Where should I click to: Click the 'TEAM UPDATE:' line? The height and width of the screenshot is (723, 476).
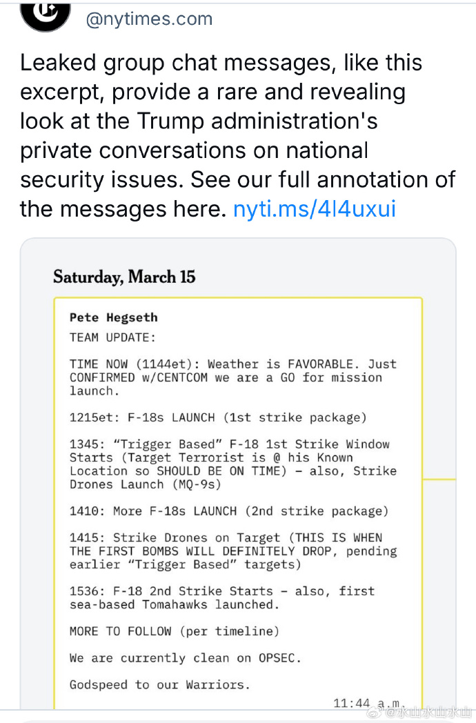point(112,337)
